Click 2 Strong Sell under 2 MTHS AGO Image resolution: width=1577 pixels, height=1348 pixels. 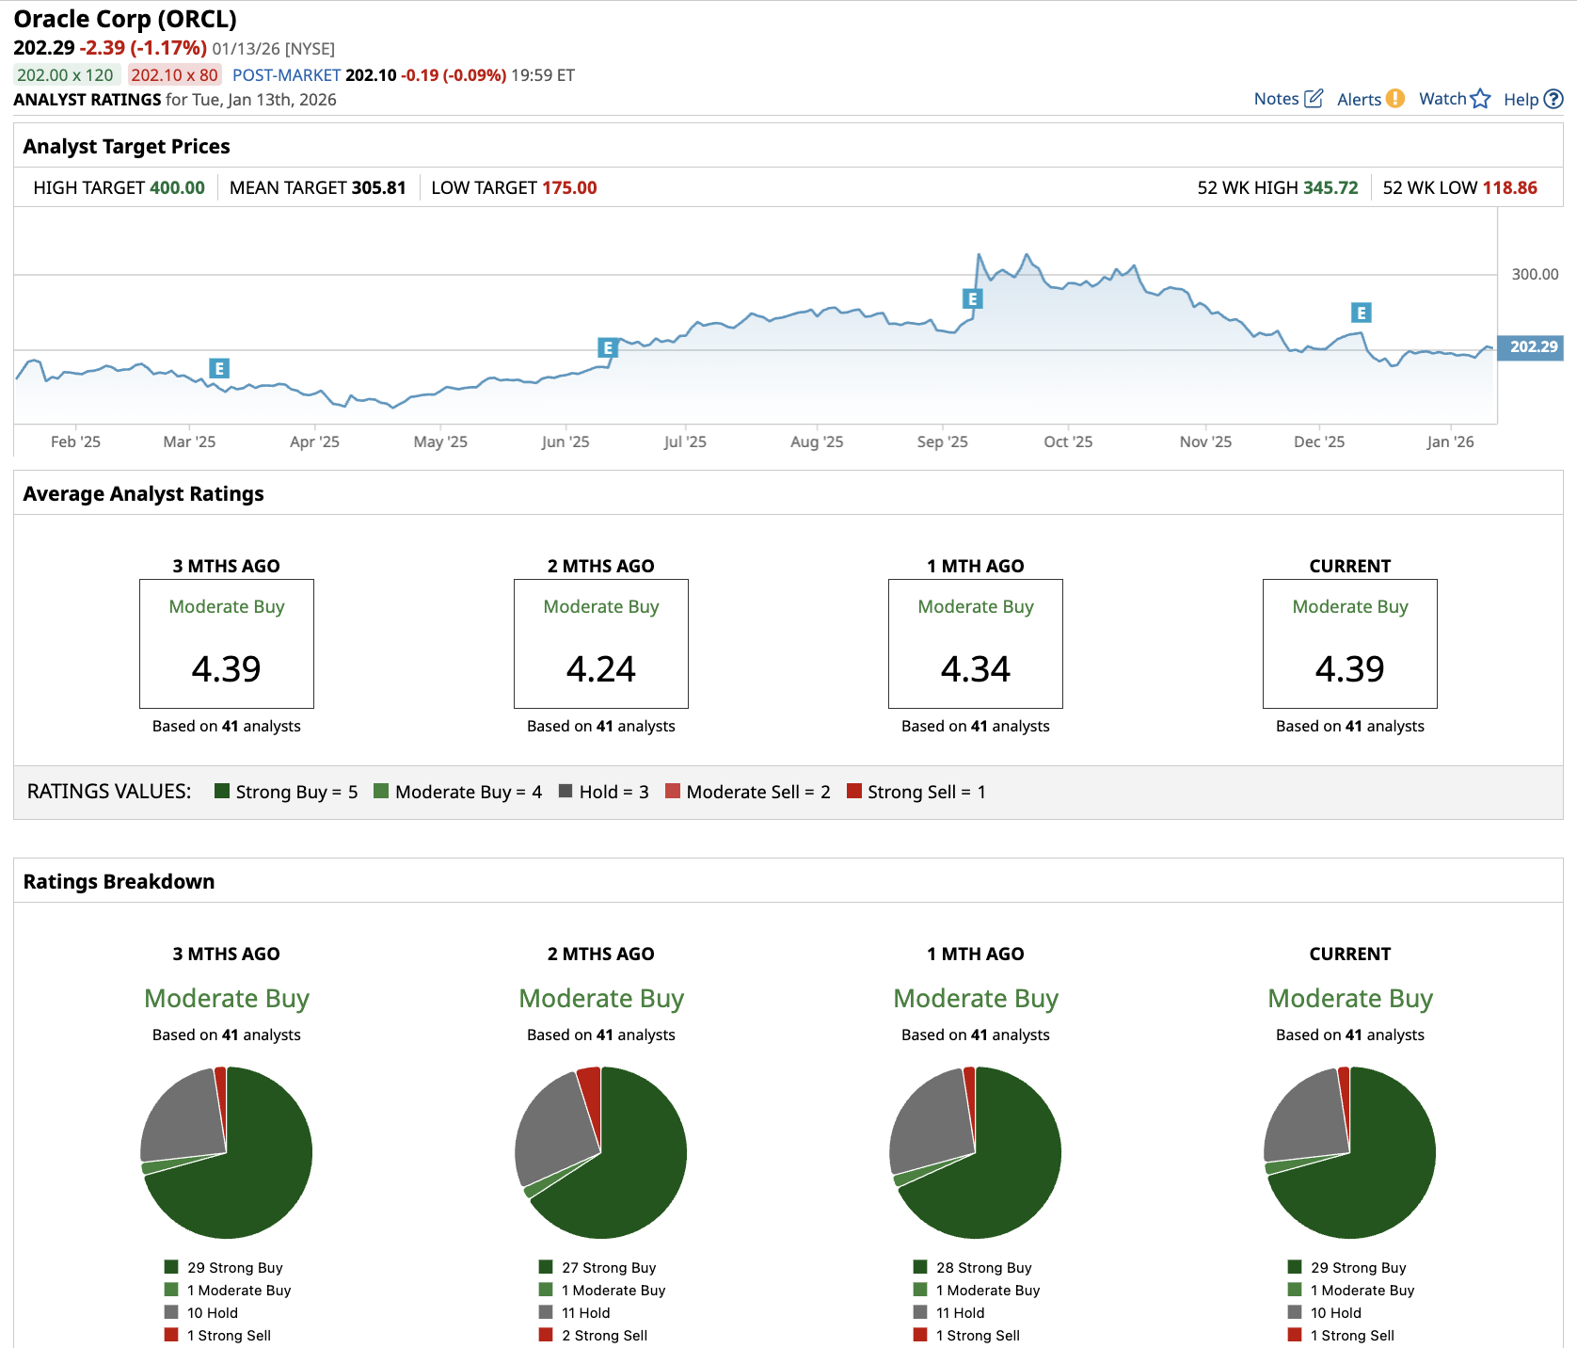point(605,1335)
